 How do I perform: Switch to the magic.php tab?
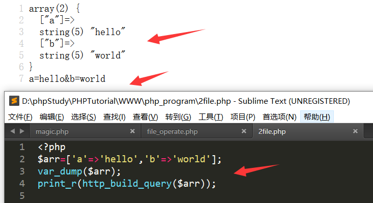coord(52,131)
